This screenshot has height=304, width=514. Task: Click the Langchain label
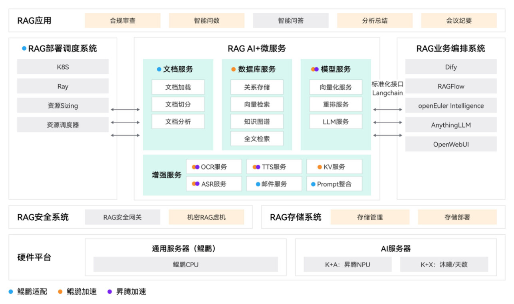[x=387, y=93]
